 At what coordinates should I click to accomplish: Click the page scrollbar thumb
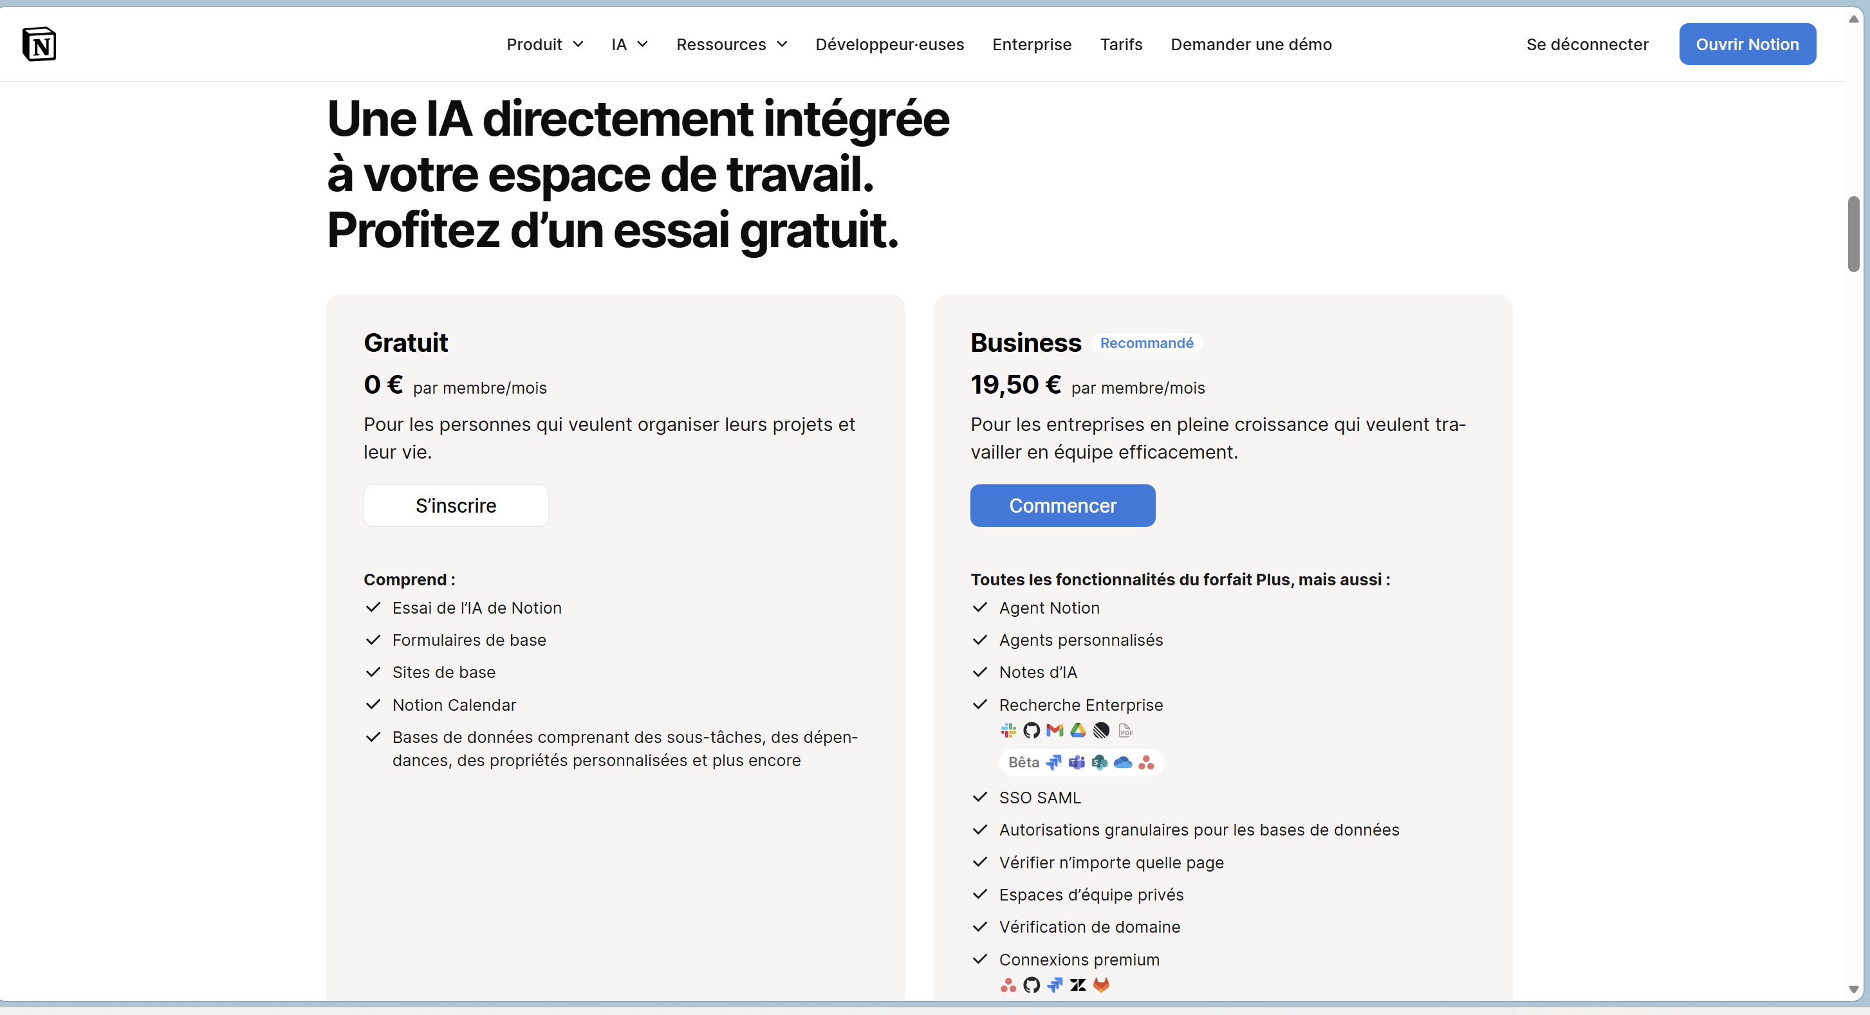(x=1853, y=233)
